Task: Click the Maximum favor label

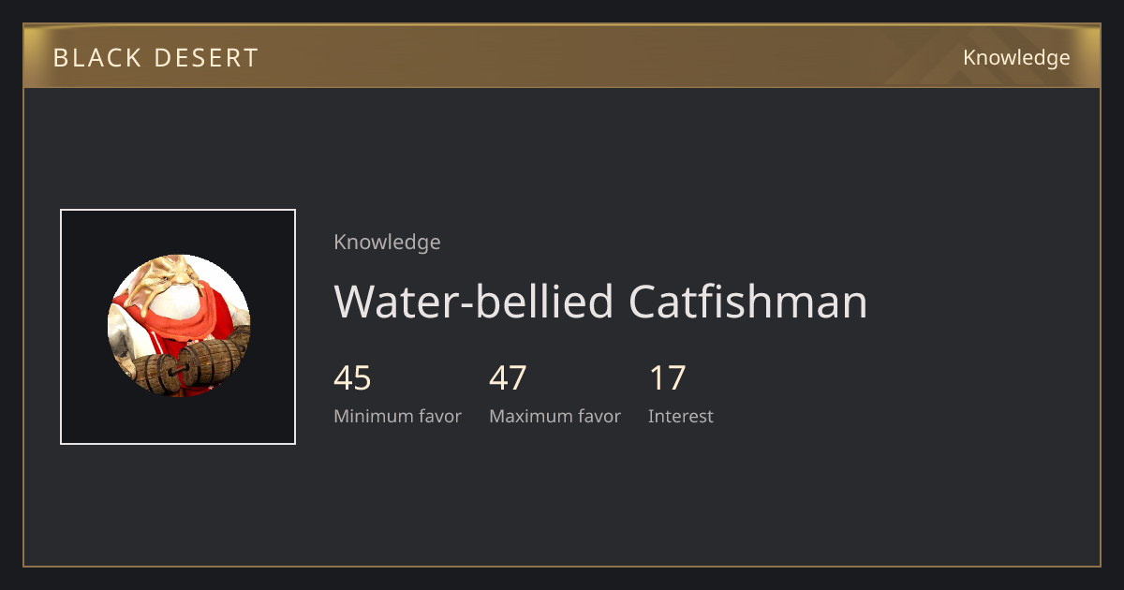Action: [555, 417]
